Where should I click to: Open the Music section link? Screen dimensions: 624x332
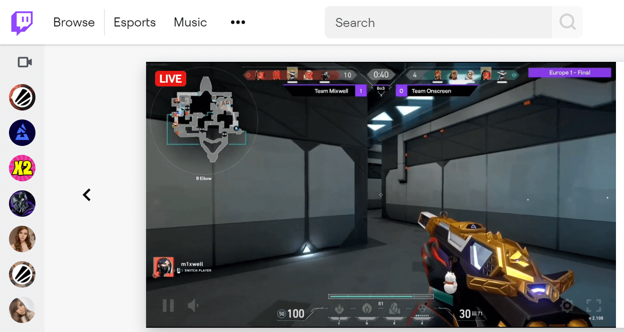click(x=190, y=23)
